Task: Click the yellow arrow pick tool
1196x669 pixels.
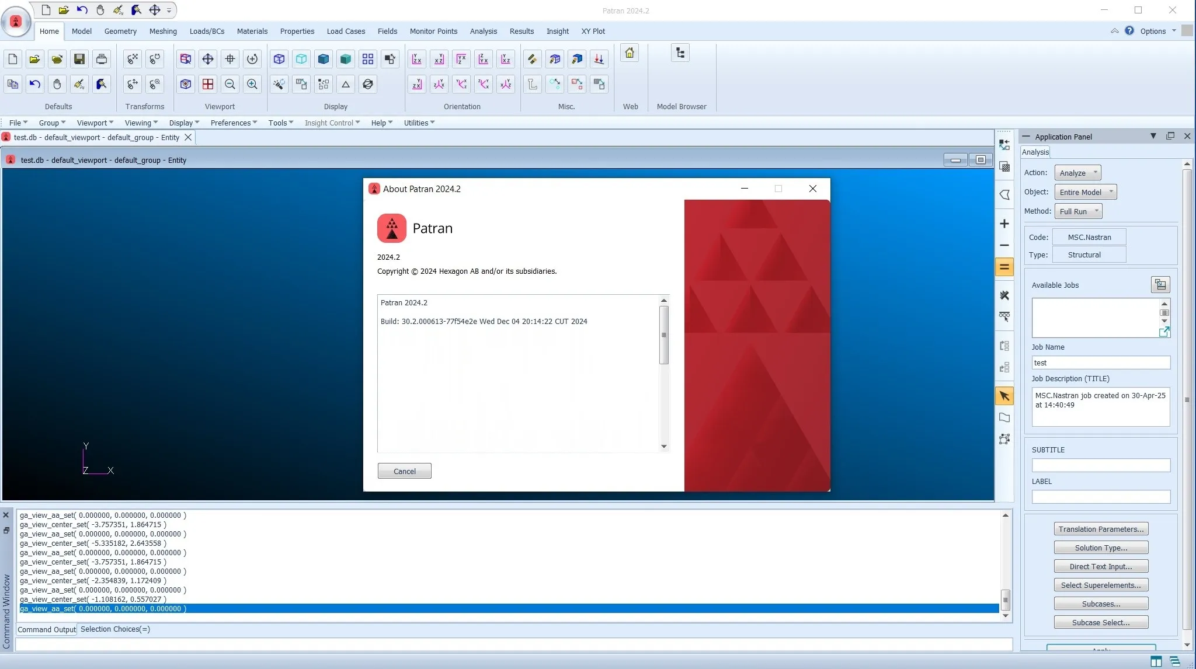Action: click(x=1004, y=396)
